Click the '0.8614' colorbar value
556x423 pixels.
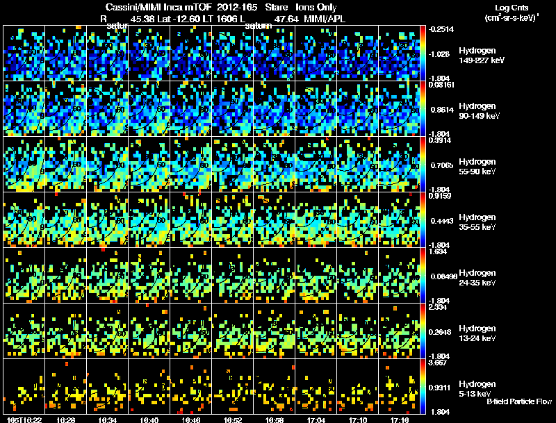(x=442, y=110)
